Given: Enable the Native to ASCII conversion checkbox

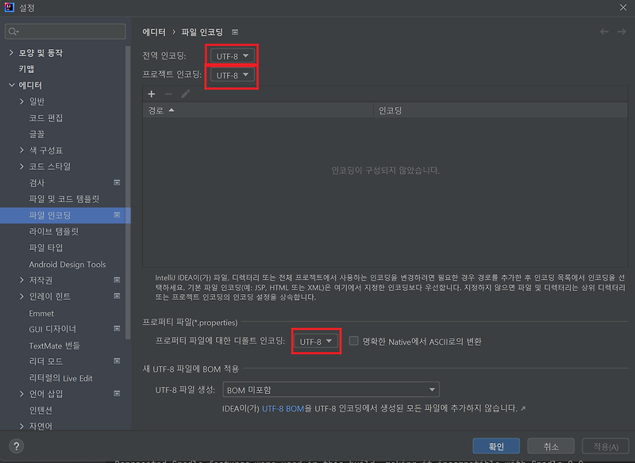Looking at the screenshot, I should 353,341.
